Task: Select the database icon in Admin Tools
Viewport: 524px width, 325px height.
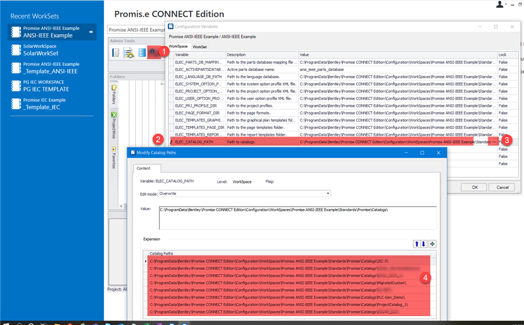Action: [x=142, y=52]
